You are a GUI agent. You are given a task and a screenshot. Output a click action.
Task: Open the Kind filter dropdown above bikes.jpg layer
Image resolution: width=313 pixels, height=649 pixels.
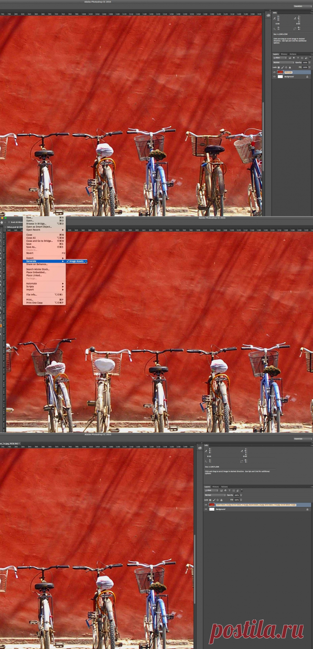[x=280, y=58]
